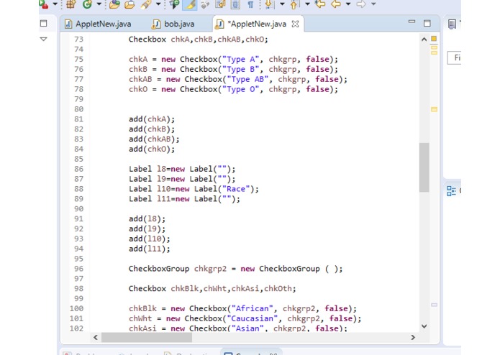Click the "Type B" string on line 76
500x355 pixels.
coord(241,69)
